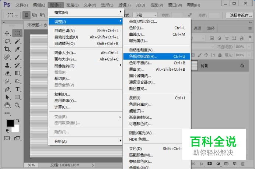Screen dimensions: 255x169
Task: Click the 选择并遮住 button
Action: point(240,15)
